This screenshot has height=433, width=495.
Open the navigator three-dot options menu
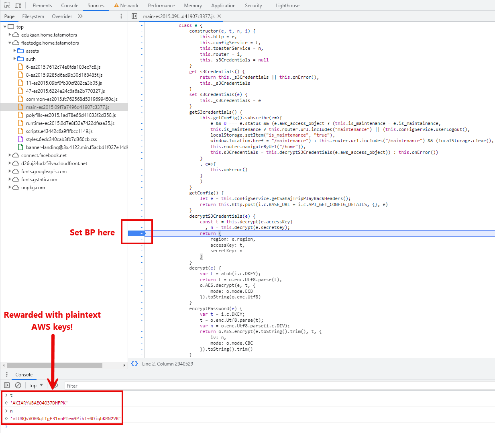point(121,16)
